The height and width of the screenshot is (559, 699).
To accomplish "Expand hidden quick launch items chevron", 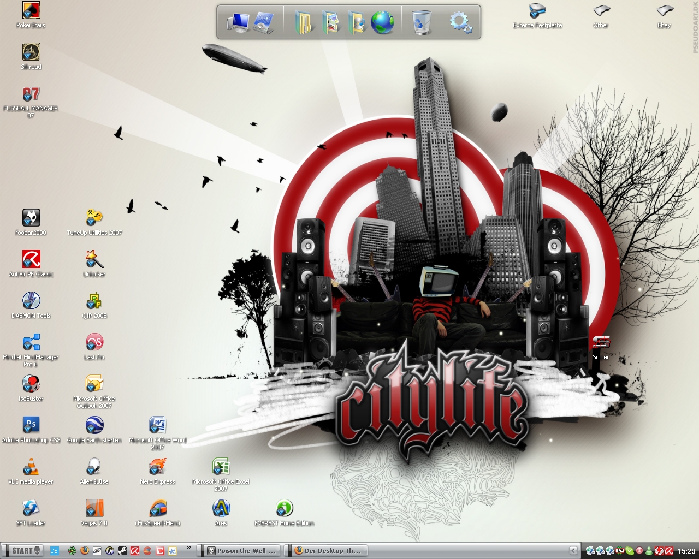I will [x=189, y=548].
